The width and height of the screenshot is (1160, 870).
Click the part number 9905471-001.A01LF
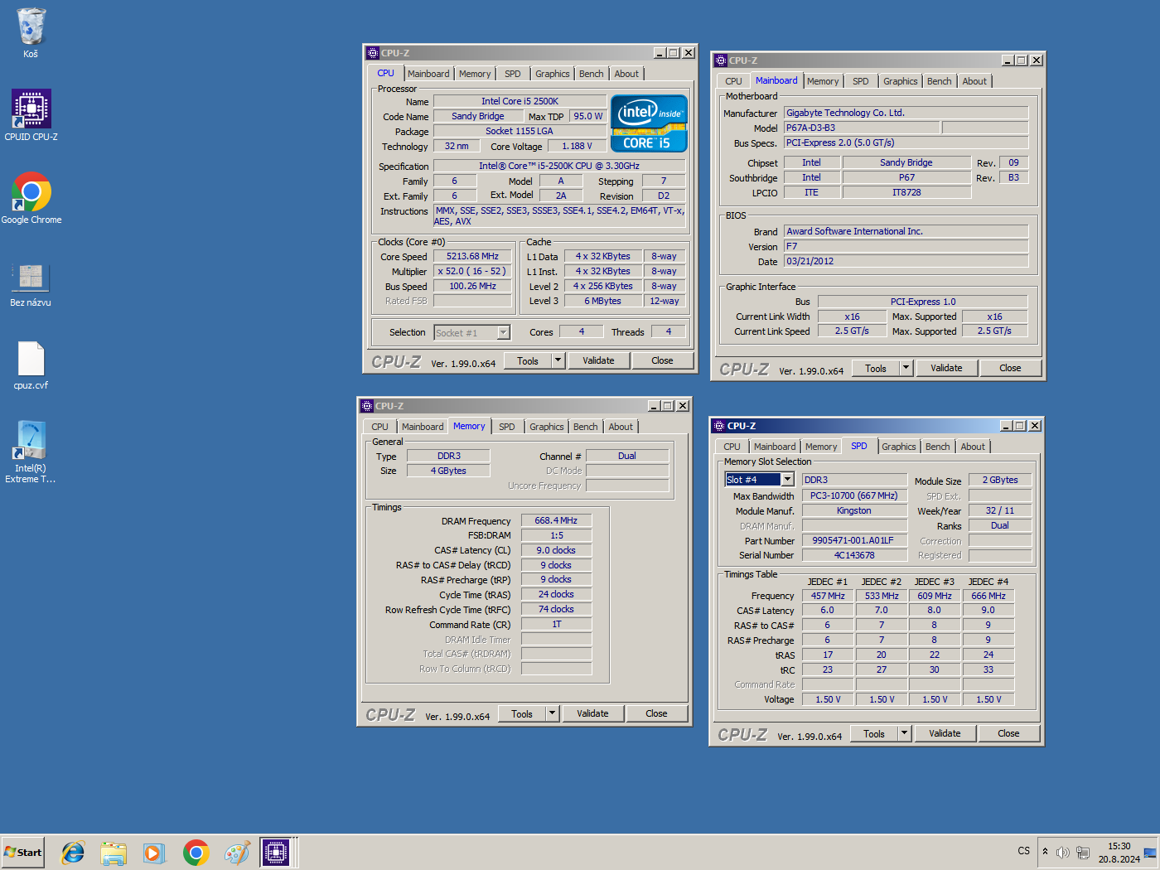click(x=853, y=540)
